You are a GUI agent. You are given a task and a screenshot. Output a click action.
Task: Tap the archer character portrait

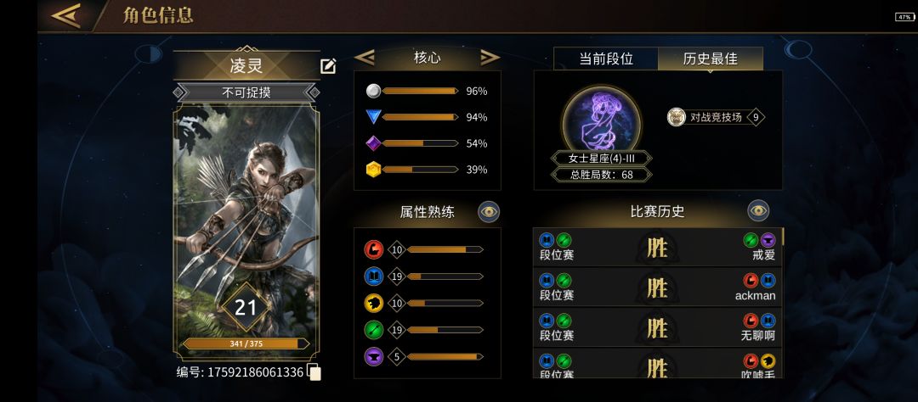[246, 219]
